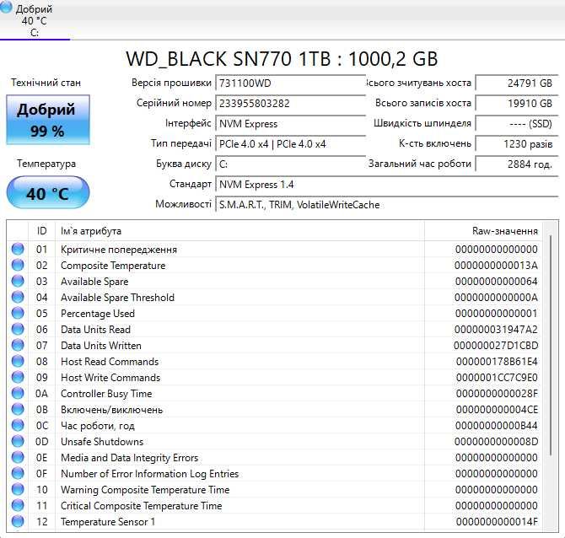Image resolution: width=565 pixels, height=538 pixels.
Task: Click the drive letter field C:
Action: point(290,164)
